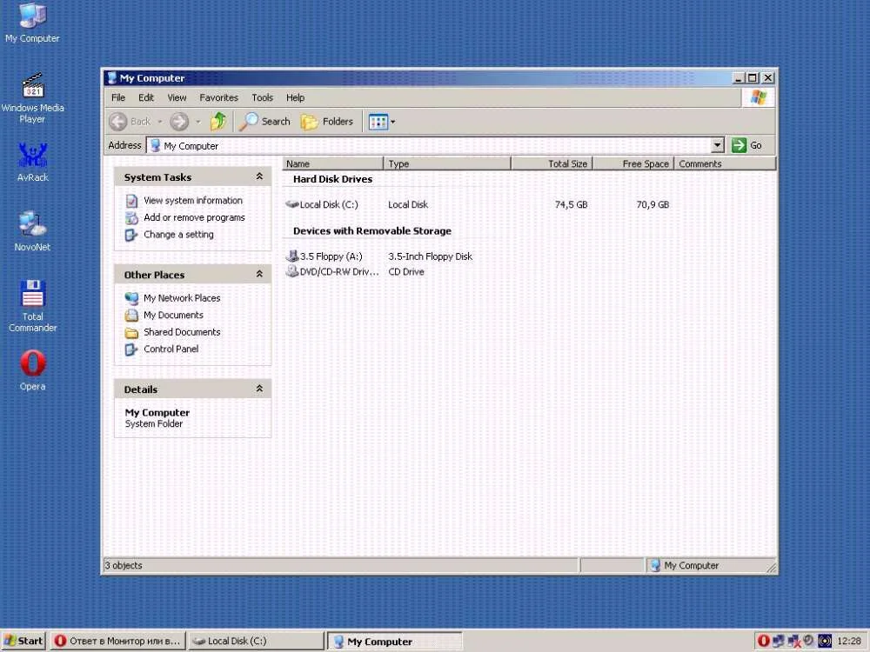870x652 pixels.
Task: Collapse the System Tasks panel
Action: click(259, 176)
